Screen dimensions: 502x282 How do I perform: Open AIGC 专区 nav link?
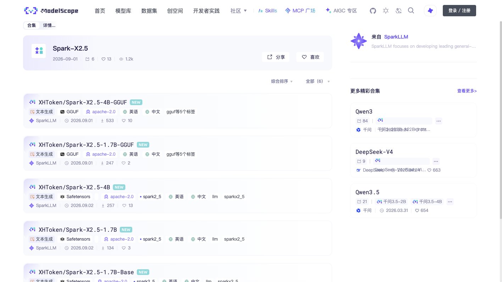pyautogui.click(x=341, y=11)
